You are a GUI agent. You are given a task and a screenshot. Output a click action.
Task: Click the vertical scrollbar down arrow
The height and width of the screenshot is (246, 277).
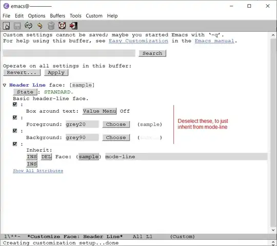click(273, 230)
